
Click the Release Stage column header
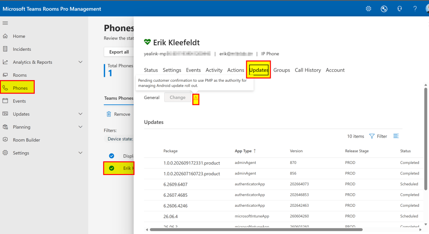point(357,151)
